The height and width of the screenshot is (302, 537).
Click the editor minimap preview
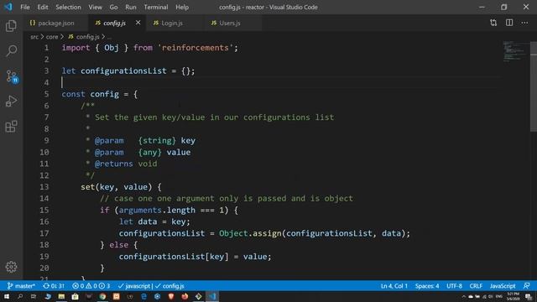click(x=515, y=51)
